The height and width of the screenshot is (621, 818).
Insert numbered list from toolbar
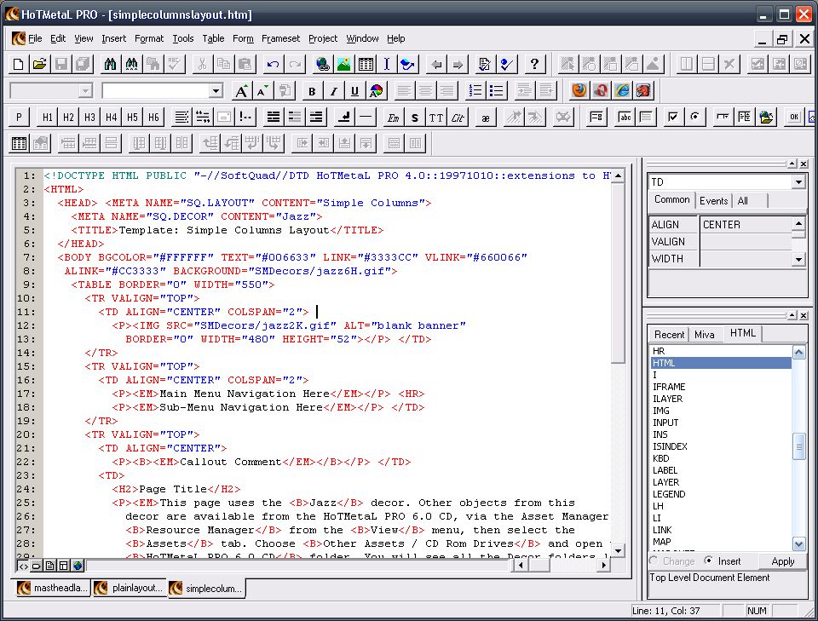[x=475, y=91]
